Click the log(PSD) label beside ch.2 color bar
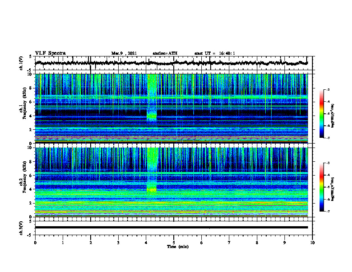This screenshot has height=272, width=352. pyautogui.click(x=333, y=188)
